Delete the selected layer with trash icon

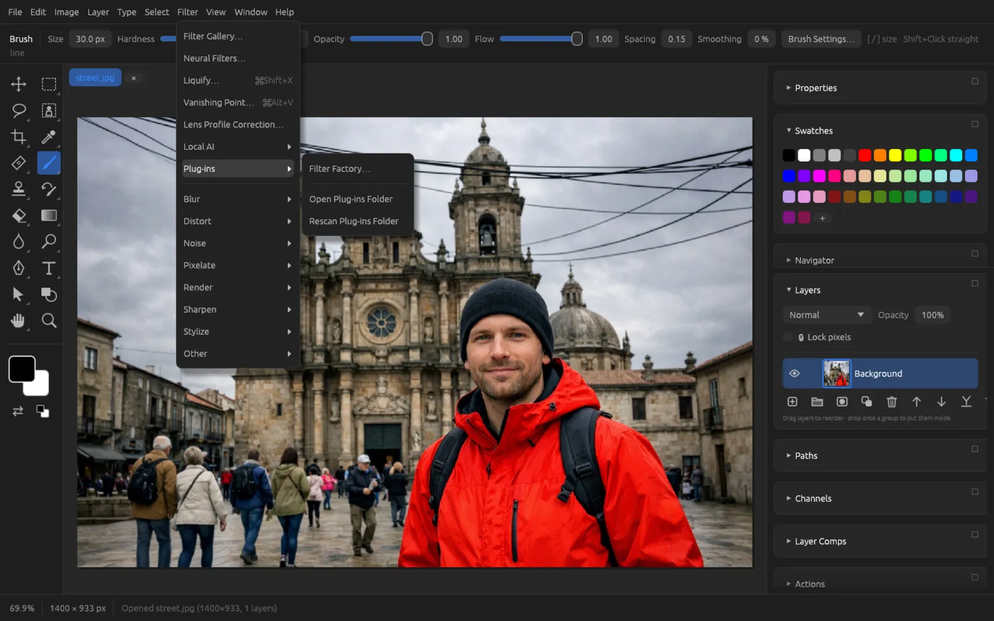[891, 402]
